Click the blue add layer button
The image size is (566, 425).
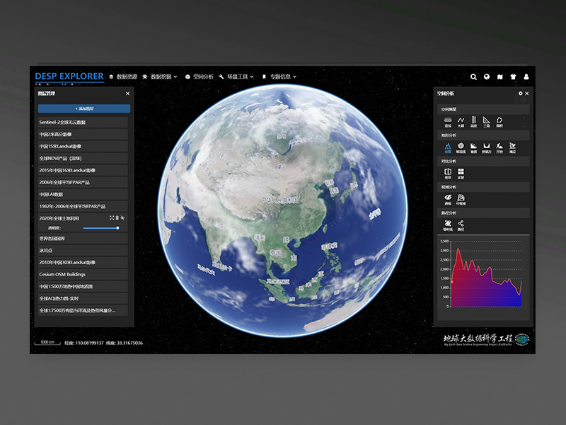84,108
